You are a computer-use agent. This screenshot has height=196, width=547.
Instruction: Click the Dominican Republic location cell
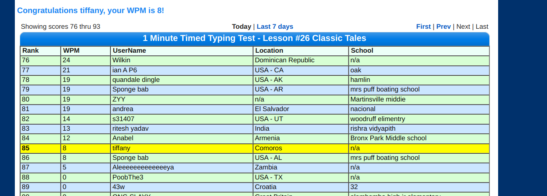(x=301, y=61)
